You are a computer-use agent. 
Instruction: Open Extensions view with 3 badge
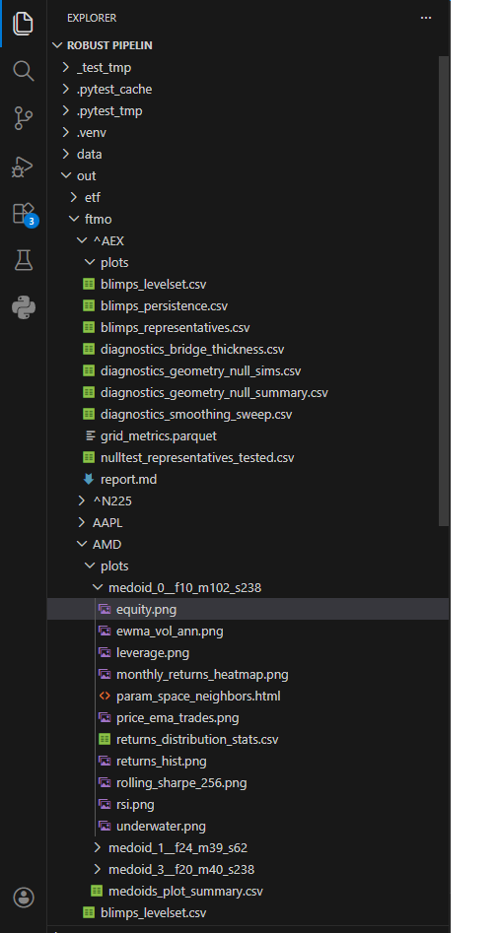pyautogui.click(x=25, y=214)
